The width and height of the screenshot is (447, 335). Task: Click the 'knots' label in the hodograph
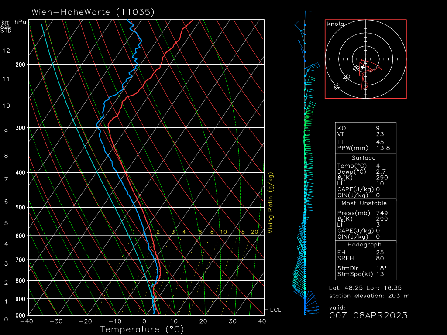coord(336,24)
